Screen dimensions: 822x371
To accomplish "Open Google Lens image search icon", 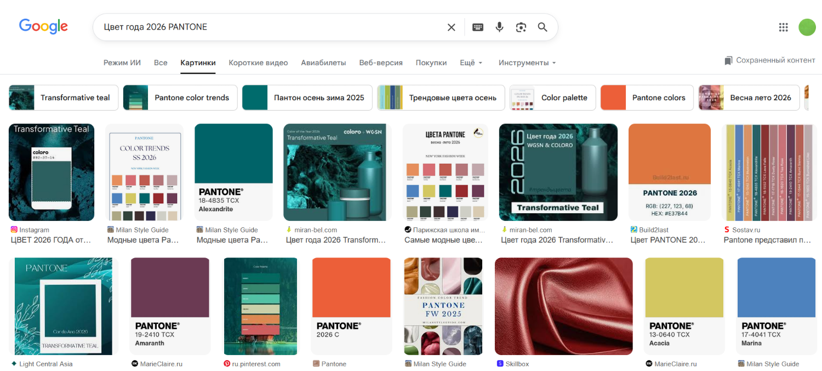I will (521, 27).
